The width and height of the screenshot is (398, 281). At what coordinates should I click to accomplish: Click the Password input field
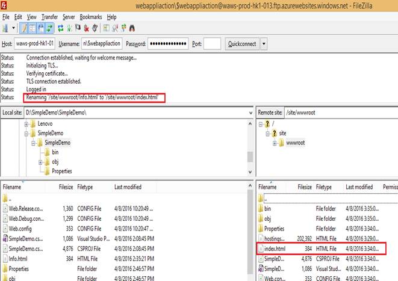coord(168,43)
